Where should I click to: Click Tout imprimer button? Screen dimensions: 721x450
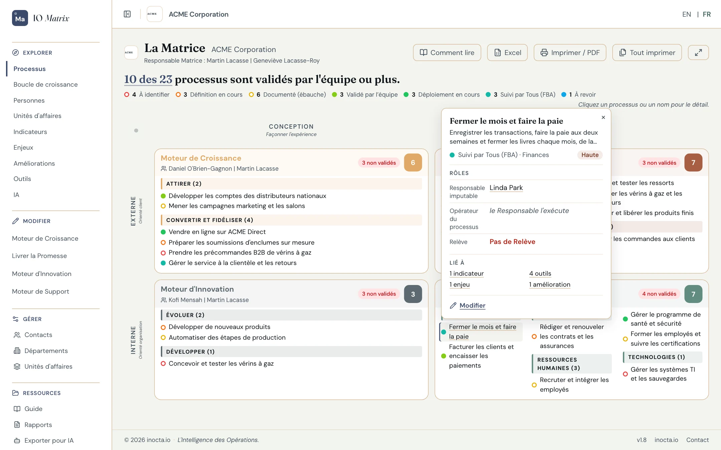tap(647, 53)
